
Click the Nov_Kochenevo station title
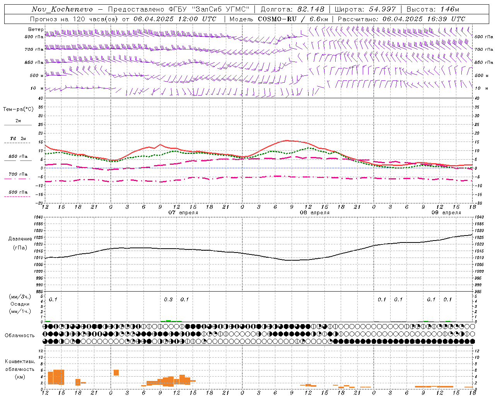point(62,9)
